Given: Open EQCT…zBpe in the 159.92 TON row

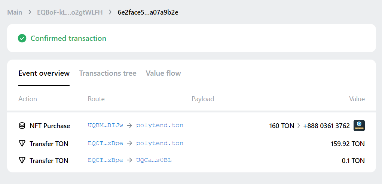Looking at the screenshot, I should [105, 143].
